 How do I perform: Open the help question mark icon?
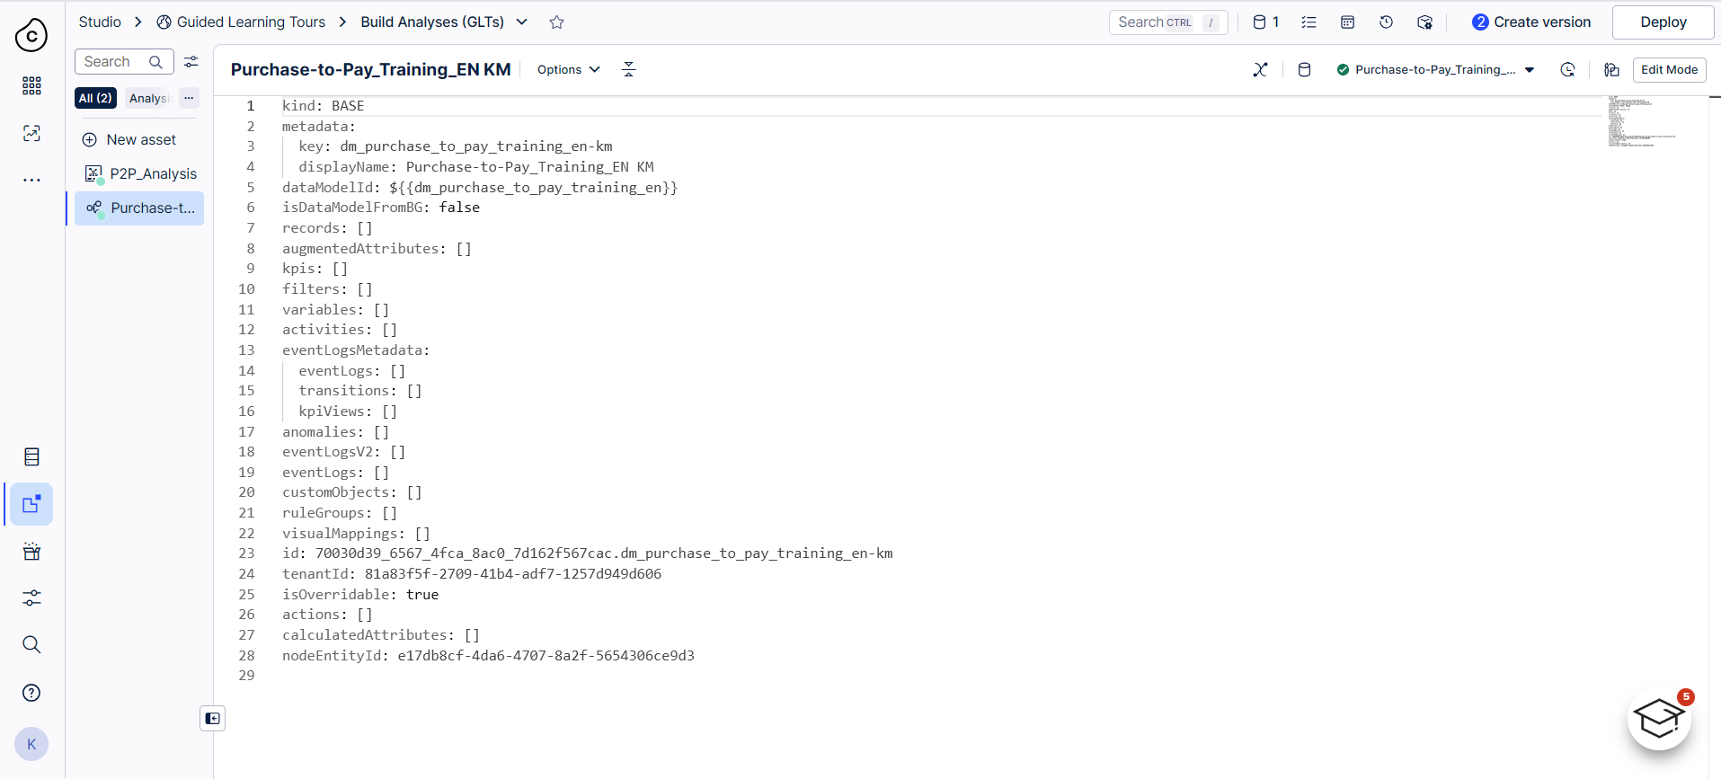click(x=31, y=693)
